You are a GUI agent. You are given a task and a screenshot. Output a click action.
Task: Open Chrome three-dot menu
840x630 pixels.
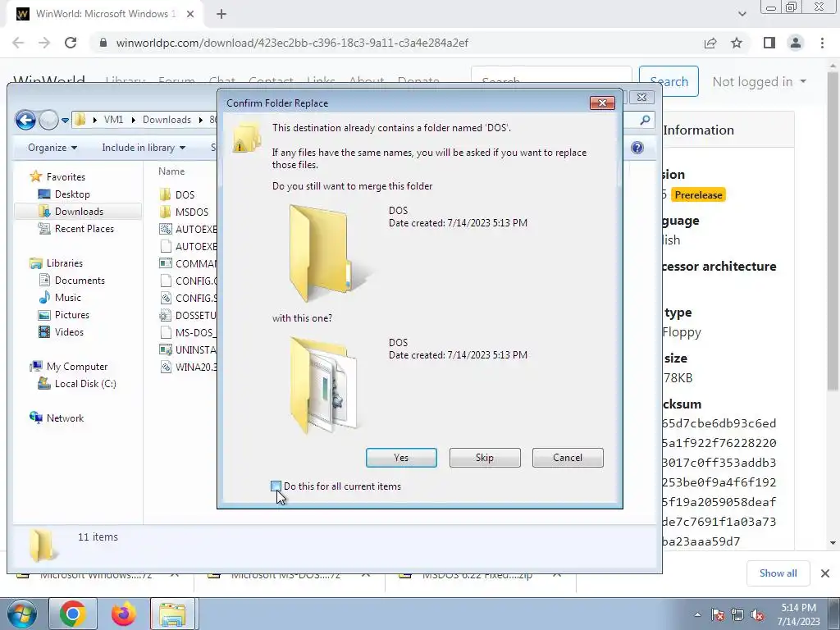point(822,43)
